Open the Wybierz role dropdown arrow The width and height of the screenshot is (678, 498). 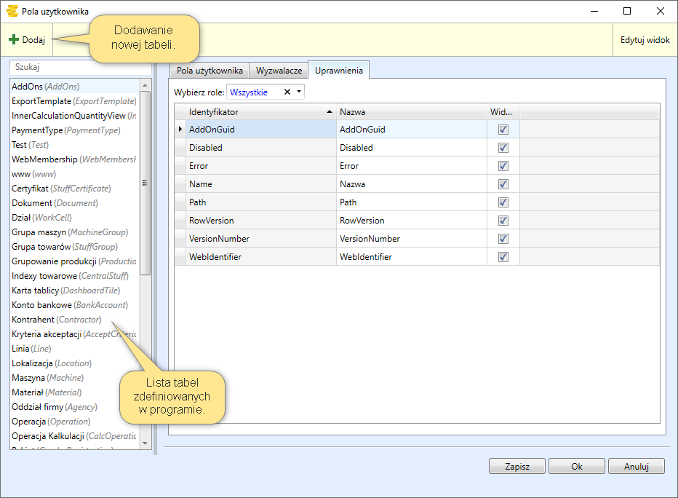point(298,92)
